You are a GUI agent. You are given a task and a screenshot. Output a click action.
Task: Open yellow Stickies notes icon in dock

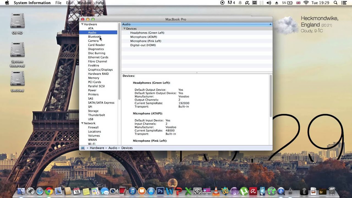86,191
